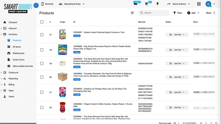Open the apps grid icon
Screen dimensions: 221x124
[199, 4]
